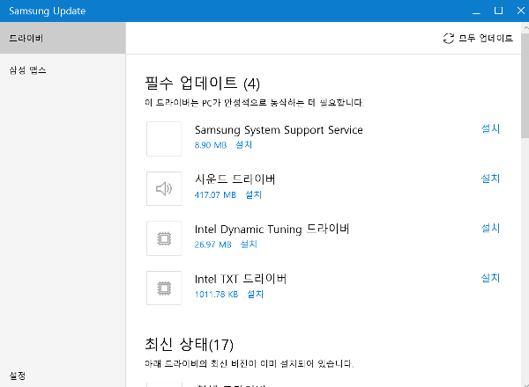Viewport: 529px width, 387px height.
Task: Click the 최신 상태(17) heading
Action: pyautogui.click(x=189, y=344)
